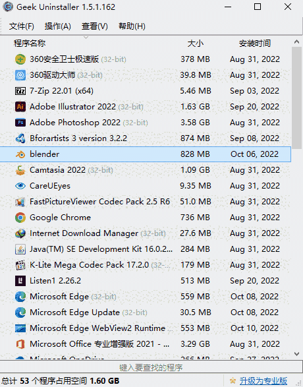Click the sort indicator arrow above 程序名称

coord(86,38)
